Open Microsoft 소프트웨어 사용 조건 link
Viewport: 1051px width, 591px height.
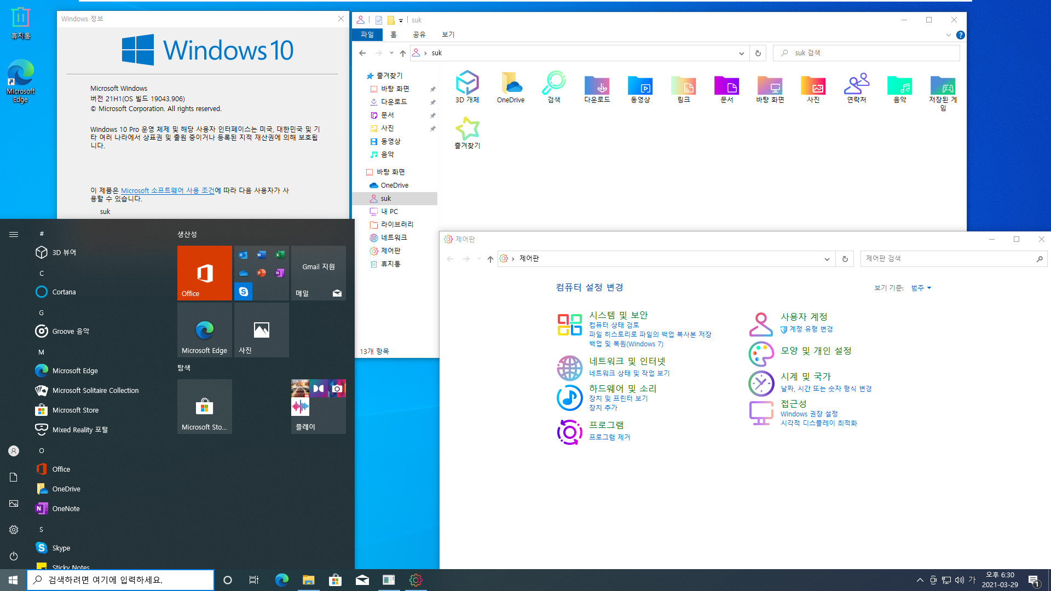[x=168, y=190]
